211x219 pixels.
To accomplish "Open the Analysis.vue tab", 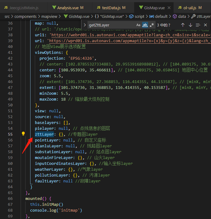I will tap(68, 8).
